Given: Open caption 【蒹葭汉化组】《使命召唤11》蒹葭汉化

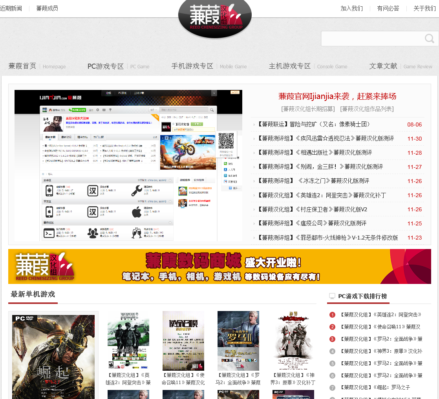Looking at the screenshot, I should click(x=183, y=379).
